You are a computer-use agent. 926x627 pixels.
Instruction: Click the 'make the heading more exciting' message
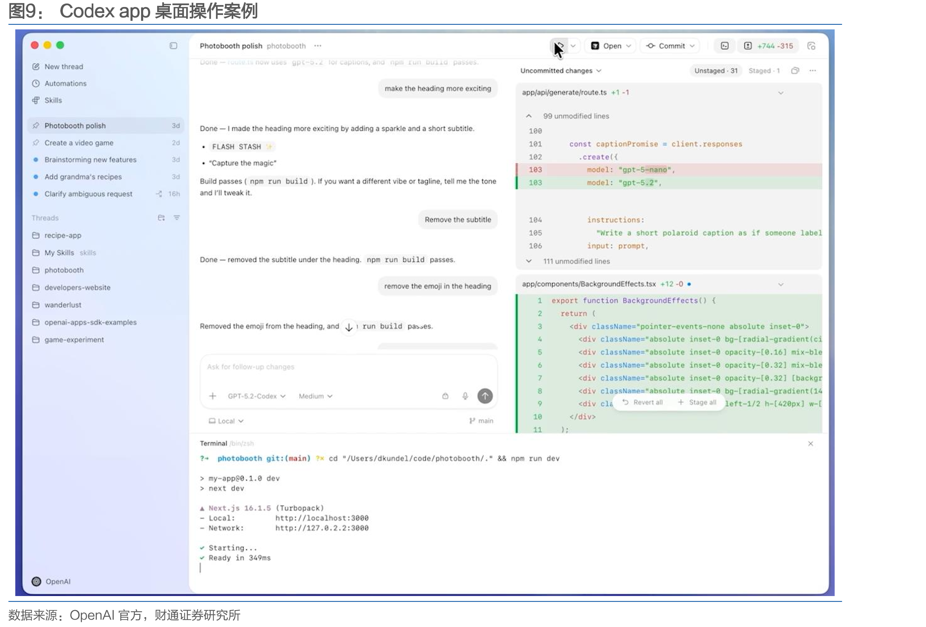point(438,89)
